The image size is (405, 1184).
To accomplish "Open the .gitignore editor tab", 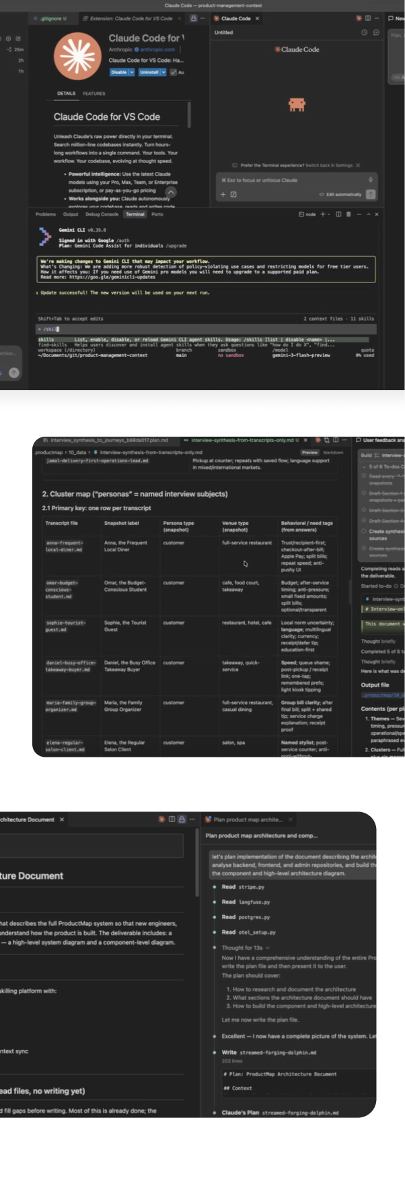I will [54, 18].
